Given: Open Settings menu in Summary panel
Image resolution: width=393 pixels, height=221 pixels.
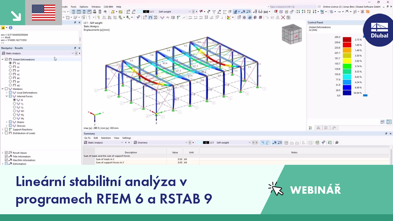Looking at the screenshot, I should point(127,138).
